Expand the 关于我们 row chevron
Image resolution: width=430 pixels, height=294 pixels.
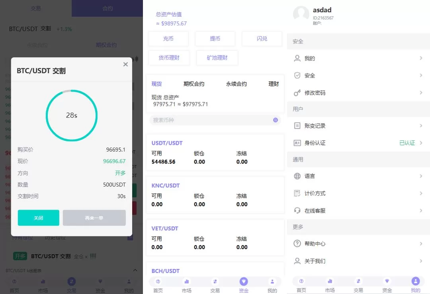click(x=421, y=261)
